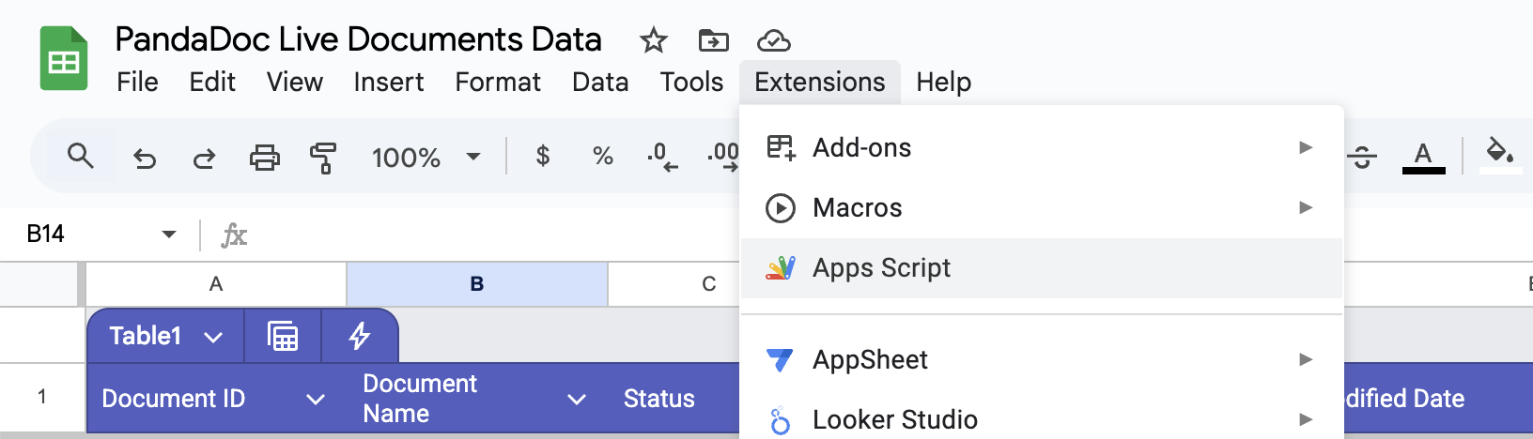Close the open Extensions menu
This screenshot has width=1533, height=439.
[x=820, y=83]
